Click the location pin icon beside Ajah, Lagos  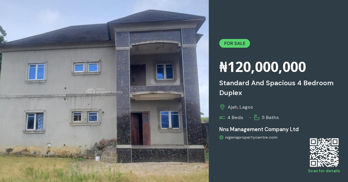(x=222, y=107)
